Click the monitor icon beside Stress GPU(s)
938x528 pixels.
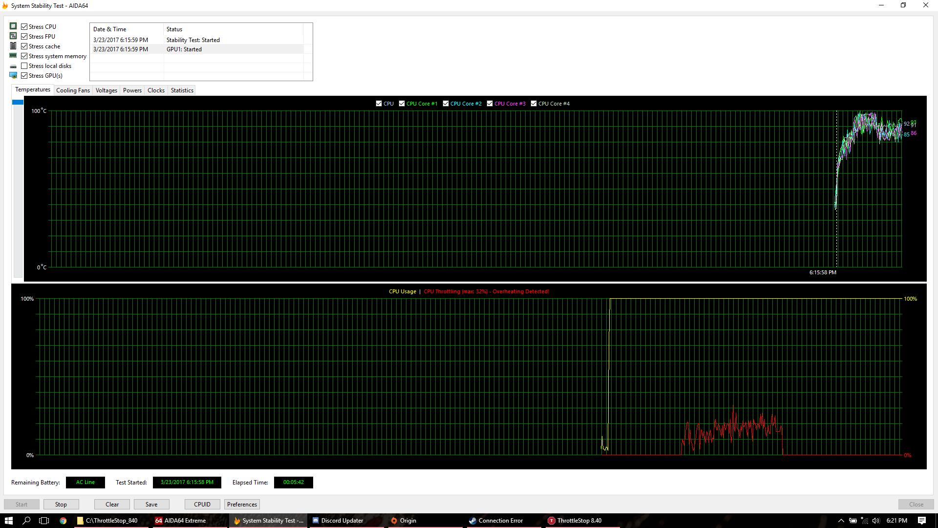[x=13, y=75]
